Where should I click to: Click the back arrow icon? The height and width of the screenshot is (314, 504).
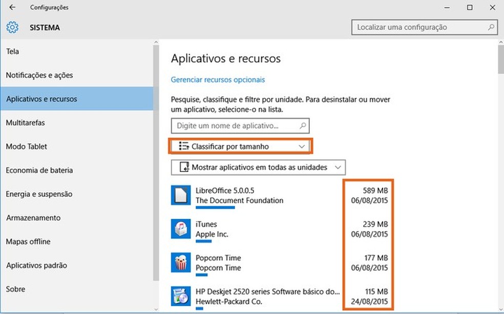point(12,8)
